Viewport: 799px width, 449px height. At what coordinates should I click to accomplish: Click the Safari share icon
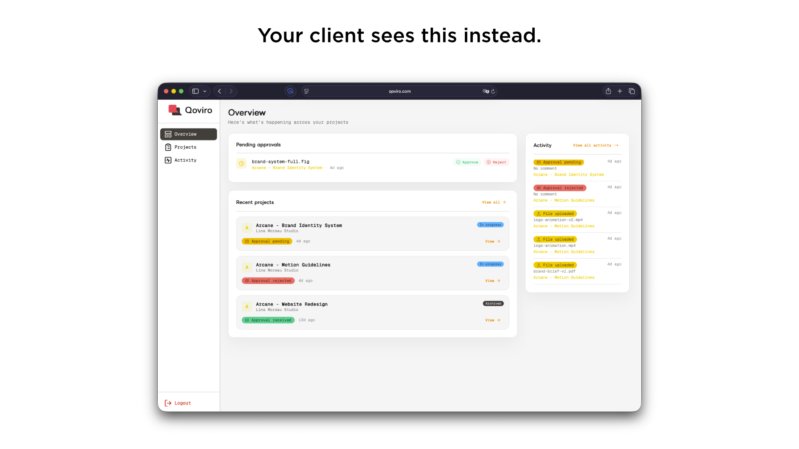(x=608, y=91)
